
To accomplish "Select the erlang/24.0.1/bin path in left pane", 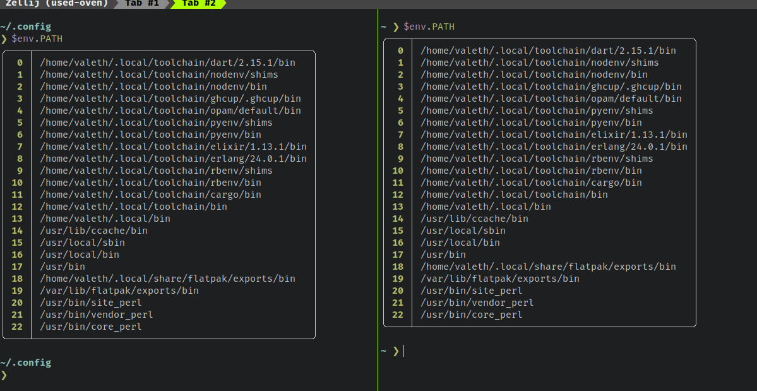I will tap(174, 159).
